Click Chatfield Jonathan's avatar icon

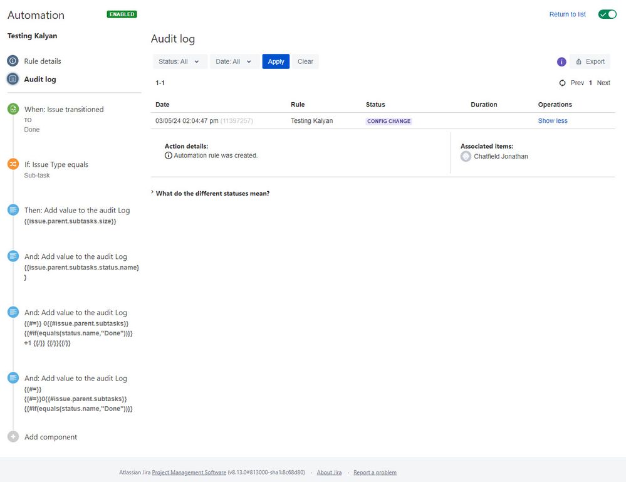point(466,156)
